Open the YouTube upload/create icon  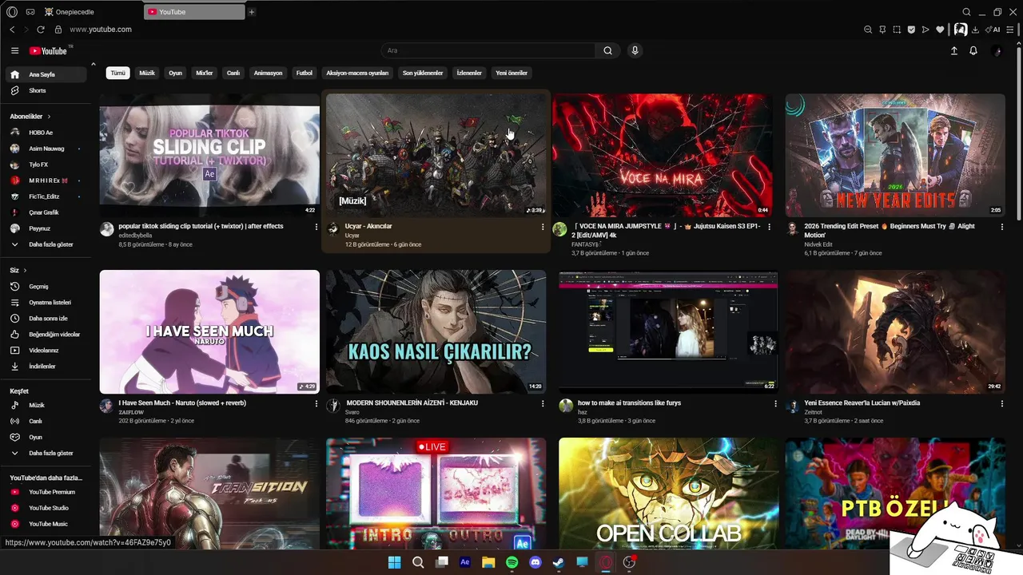pos(953,50)
